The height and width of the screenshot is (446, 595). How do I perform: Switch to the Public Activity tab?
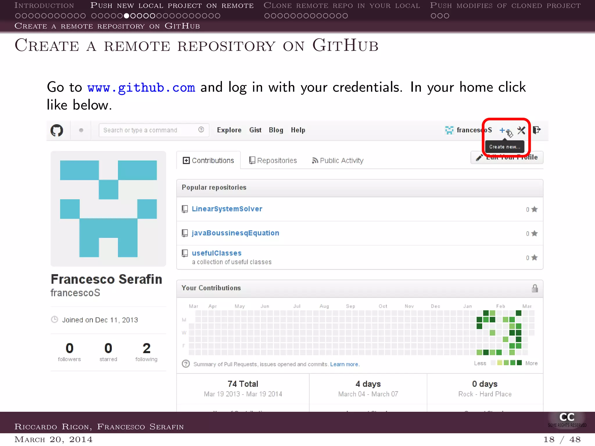tap(338, 160)
